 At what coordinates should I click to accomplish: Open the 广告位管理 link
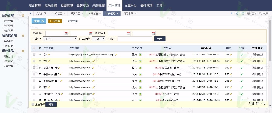pos(71,21)
